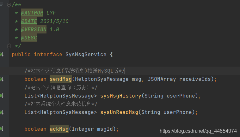The width and height of the screenshot is (240, 137).
Task: Click the implemented-method gutter icon beside sendMsg
Action: [x=2, y=79]
